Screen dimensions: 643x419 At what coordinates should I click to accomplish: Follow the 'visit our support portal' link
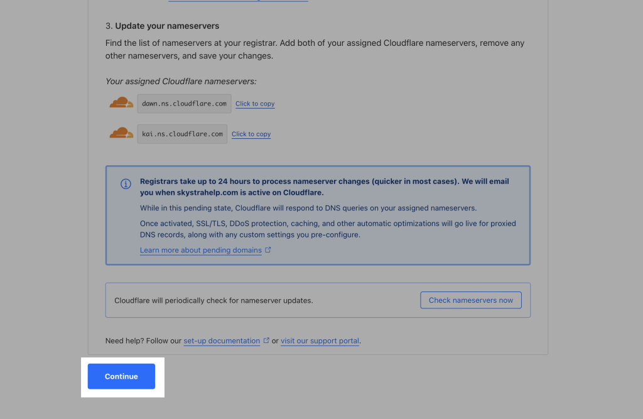coord(320,341)
